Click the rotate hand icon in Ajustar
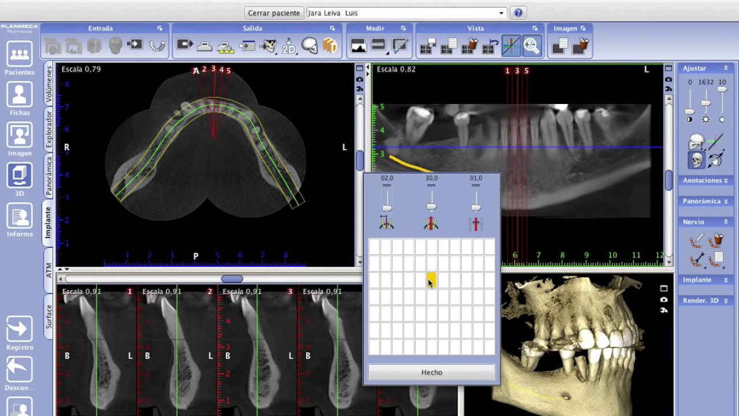This screenshot has width=739, height=416. (715, 160)
